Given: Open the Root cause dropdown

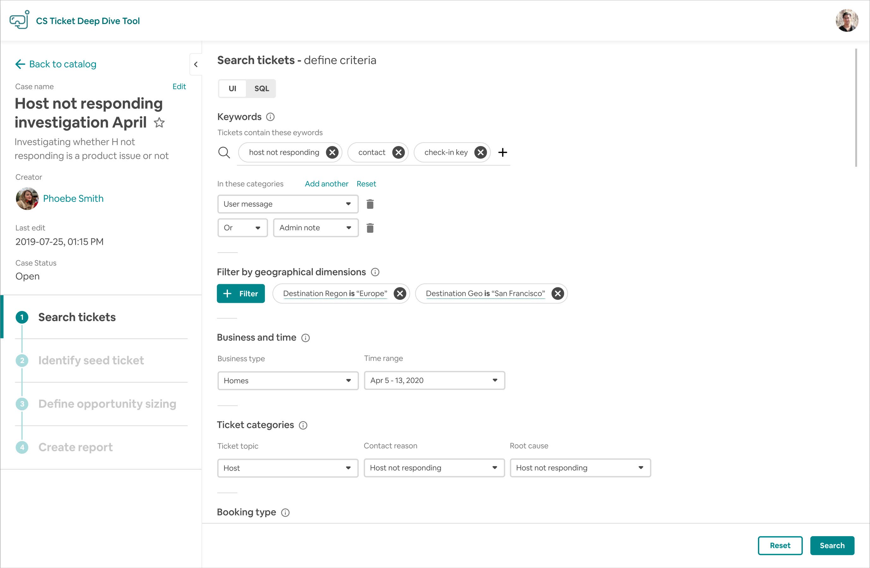Looking at the screenshot, I should click(580, 468).
